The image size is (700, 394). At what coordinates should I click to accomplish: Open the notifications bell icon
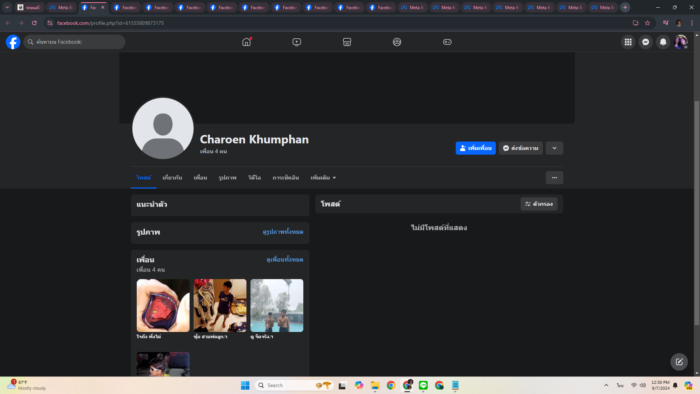(x=663, y=42)
